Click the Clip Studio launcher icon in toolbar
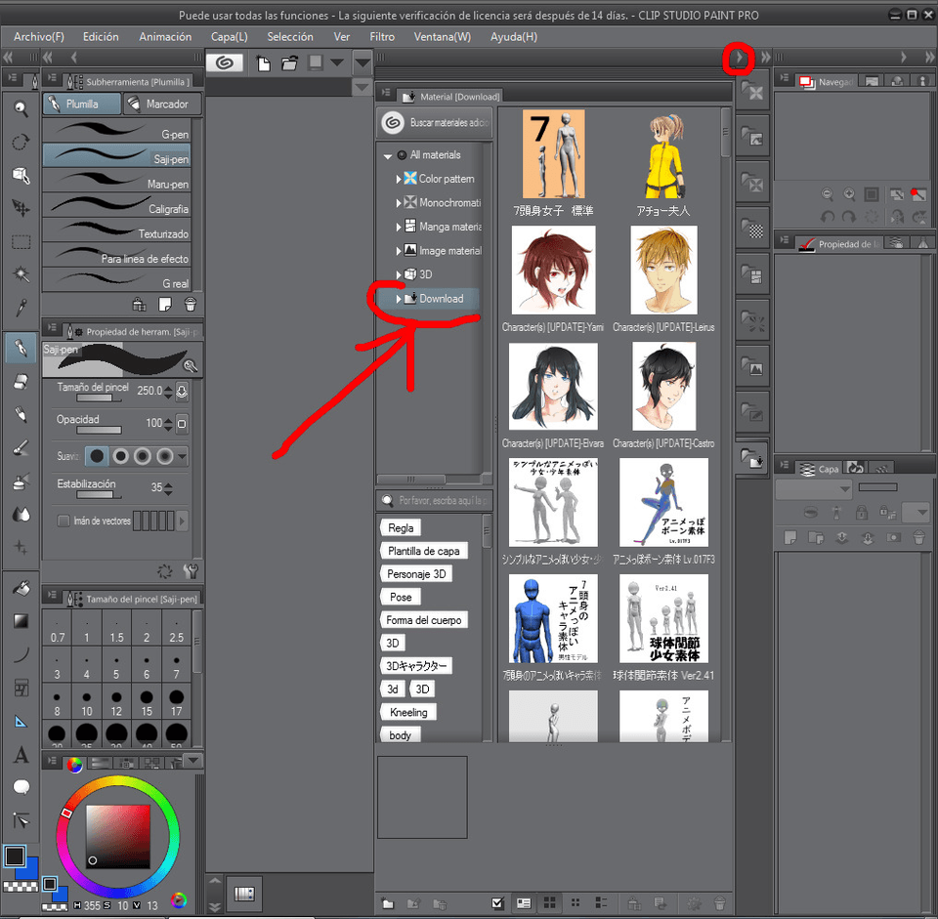The height and width of the screenshot is (919, 938). (x=225, y=63)
